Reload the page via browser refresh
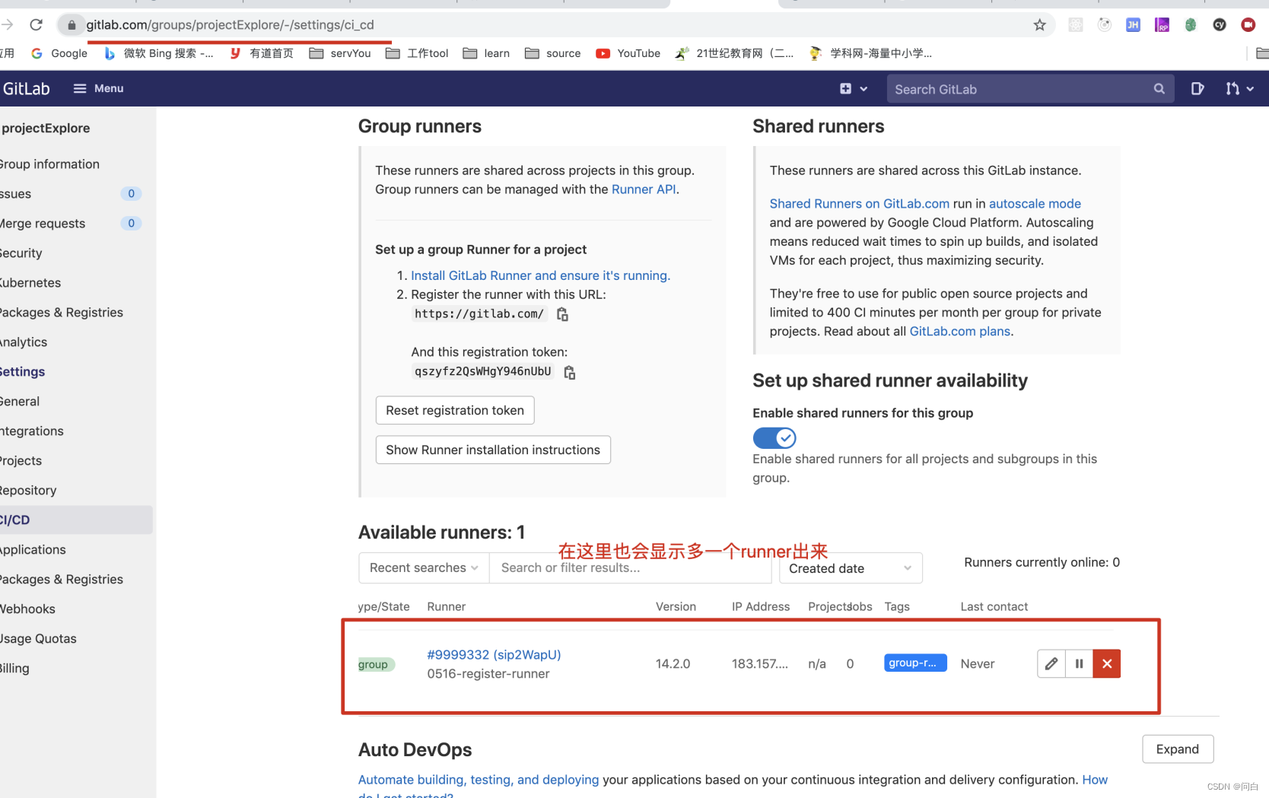Screen dimensions: 1269x798 tap(36, 25)
